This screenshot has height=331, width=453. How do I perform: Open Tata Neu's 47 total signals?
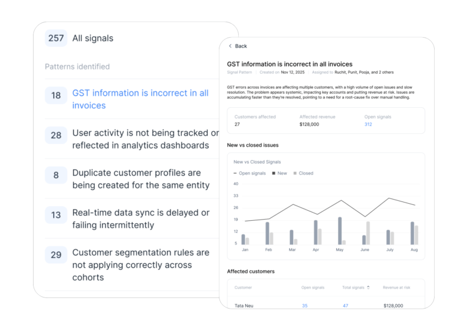[x=346, y=306]
